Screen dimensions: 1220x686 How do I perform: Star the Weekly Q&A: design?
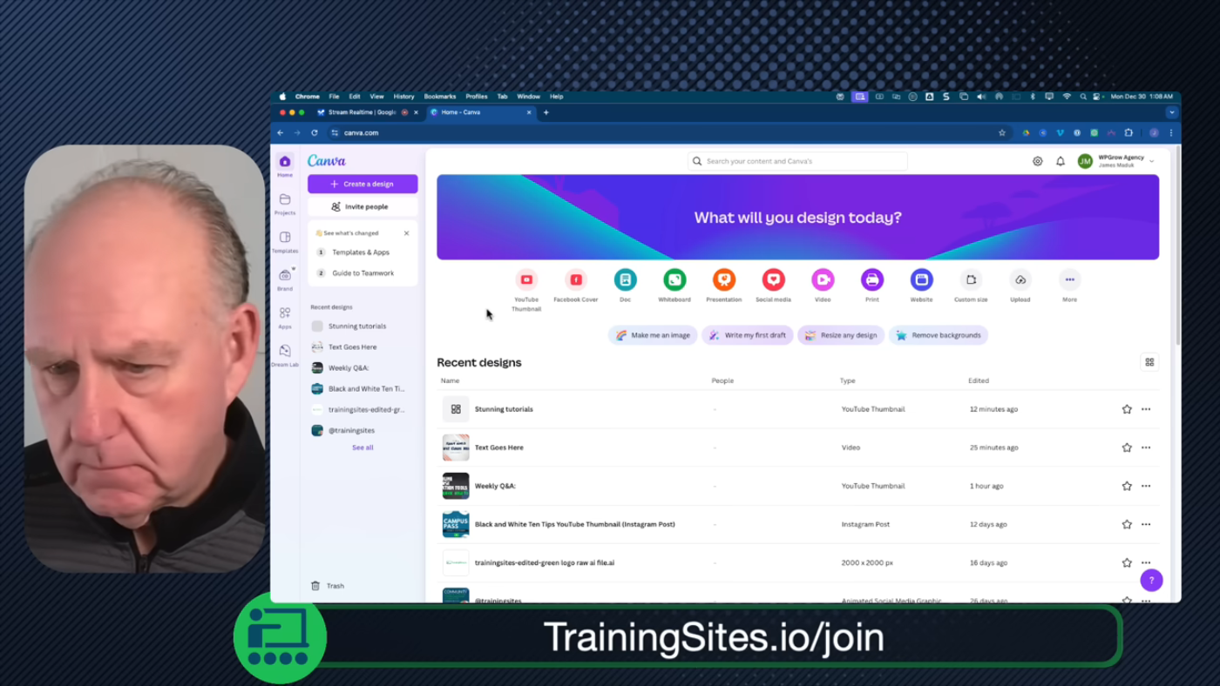click(1127, 486)
